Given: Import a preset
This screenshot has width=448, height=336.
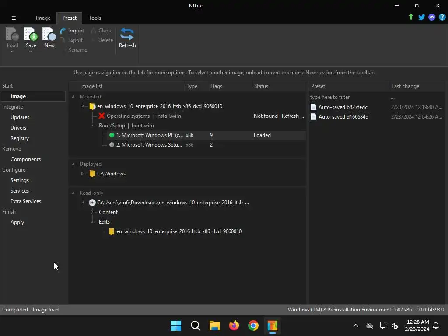Looking at the screenshot, I should coord(72,31).
